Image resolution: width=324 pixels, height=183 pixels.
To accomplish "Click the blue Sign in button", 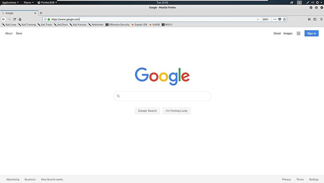I will tap(312, 33).
